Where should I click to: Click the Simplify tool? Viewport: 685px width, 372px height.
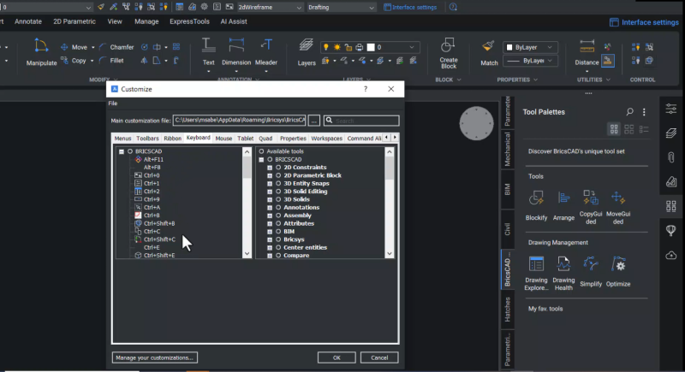[x=591, y=272]
